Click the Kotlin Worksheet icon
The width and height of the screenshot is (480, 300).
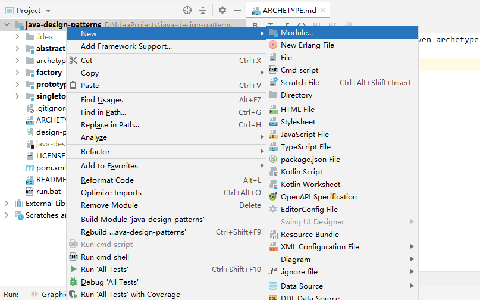coord(273,184)
